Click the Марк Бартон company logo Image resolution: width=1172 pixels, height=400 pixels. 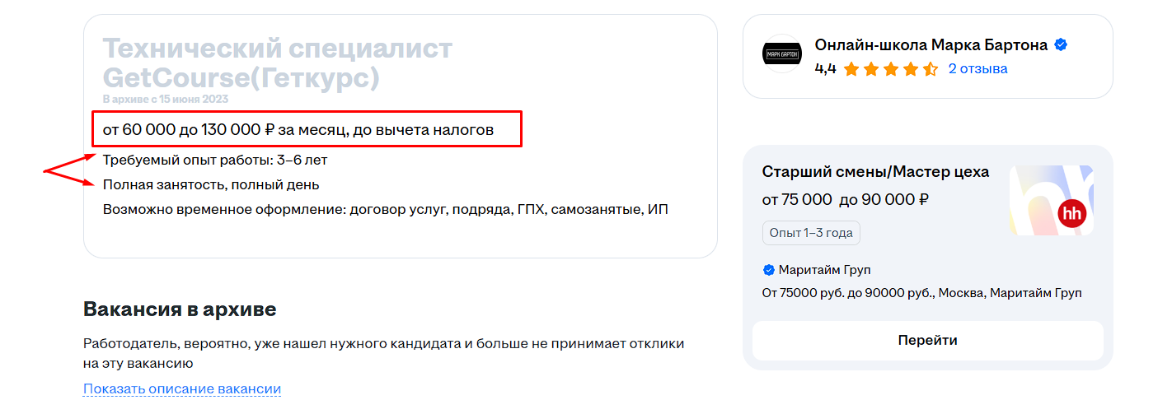pos(782,56)
